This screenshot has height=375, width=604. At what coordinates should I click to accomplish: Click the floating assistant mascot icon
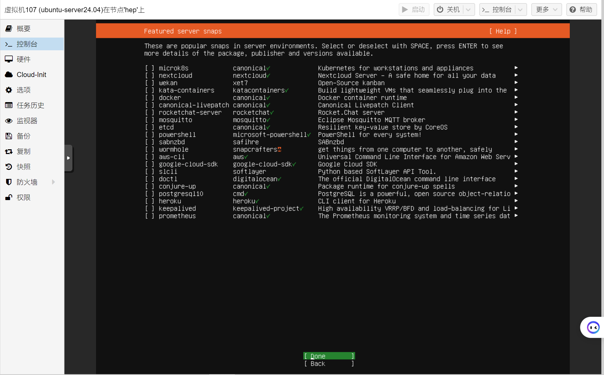pyautogui.click(x=593, y=328)
